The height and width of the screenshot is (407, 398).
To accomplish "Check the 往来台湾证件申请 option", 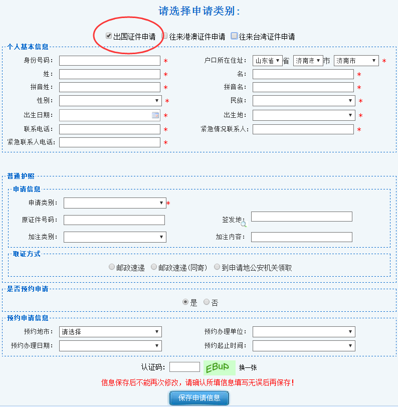I will tap(234, 36).
